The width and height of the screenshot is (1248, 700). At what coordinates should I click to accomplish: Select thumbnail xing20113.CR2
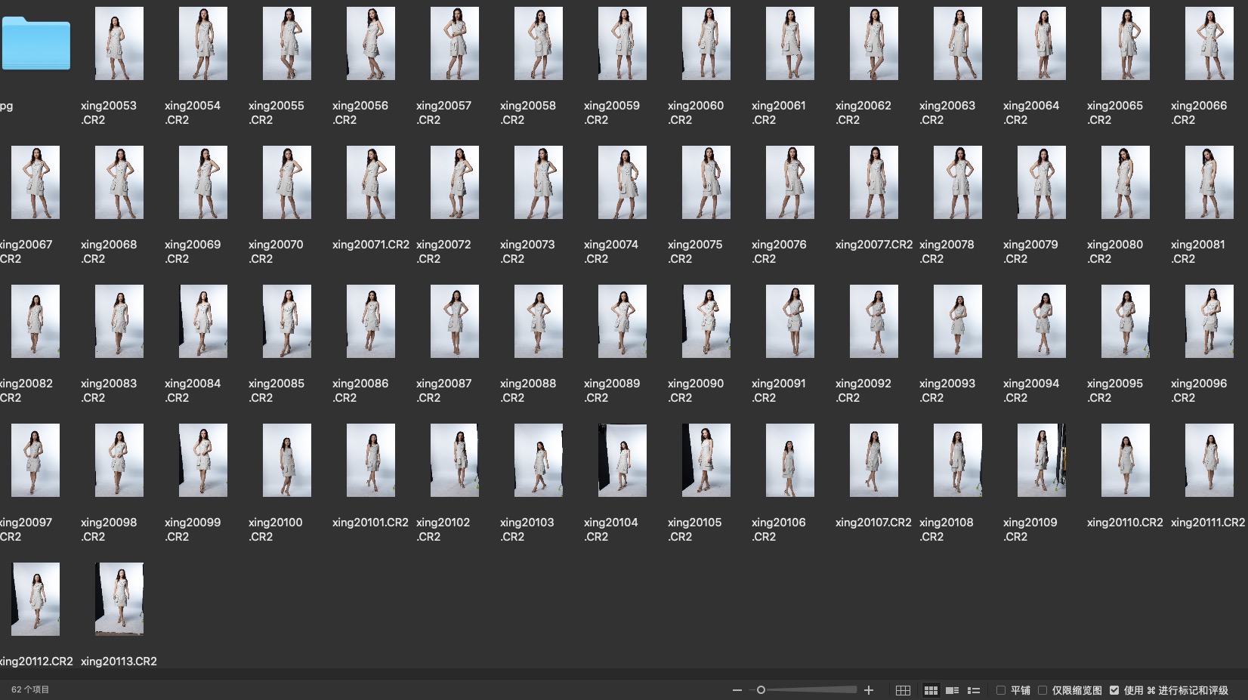point(119,599)
